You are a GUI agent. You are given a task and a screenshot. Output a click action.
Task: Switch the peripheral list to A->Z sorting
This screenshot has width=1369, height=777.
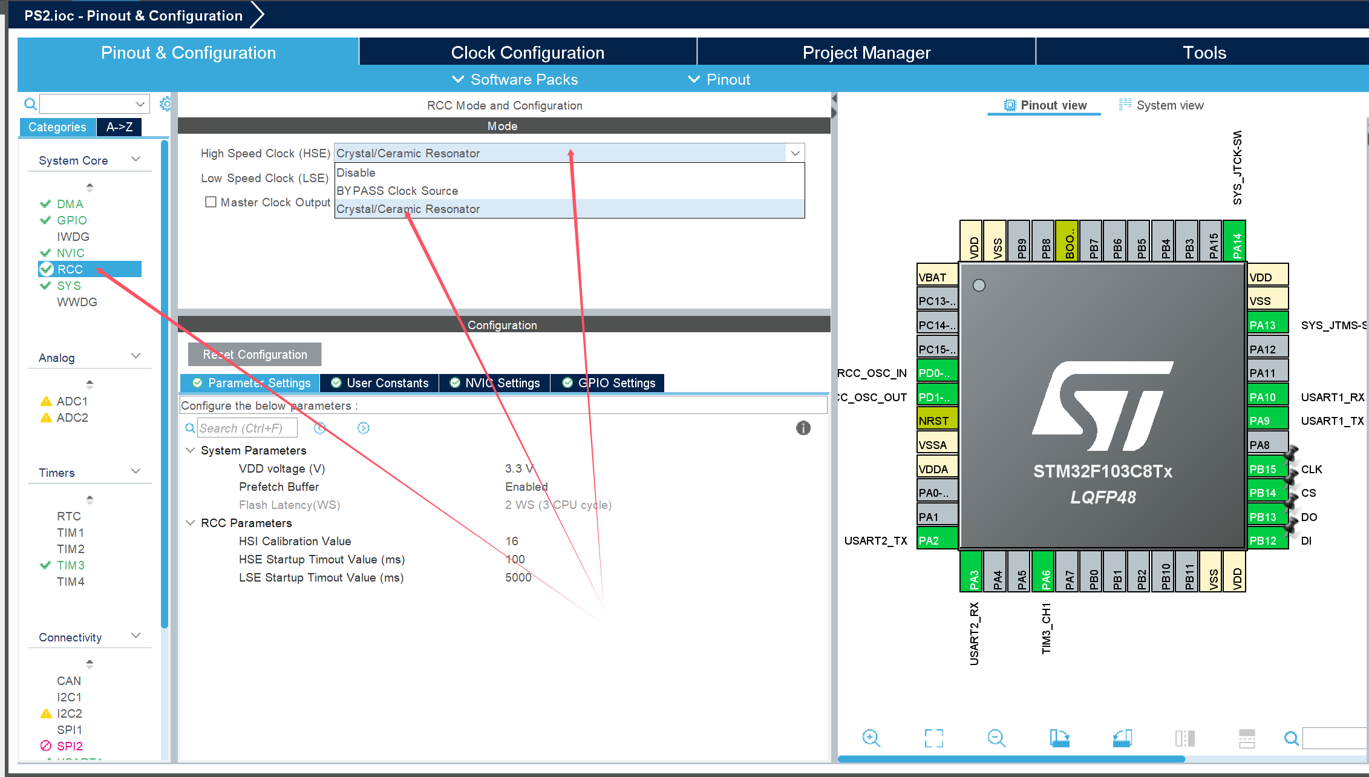click(x=119, y=127)
